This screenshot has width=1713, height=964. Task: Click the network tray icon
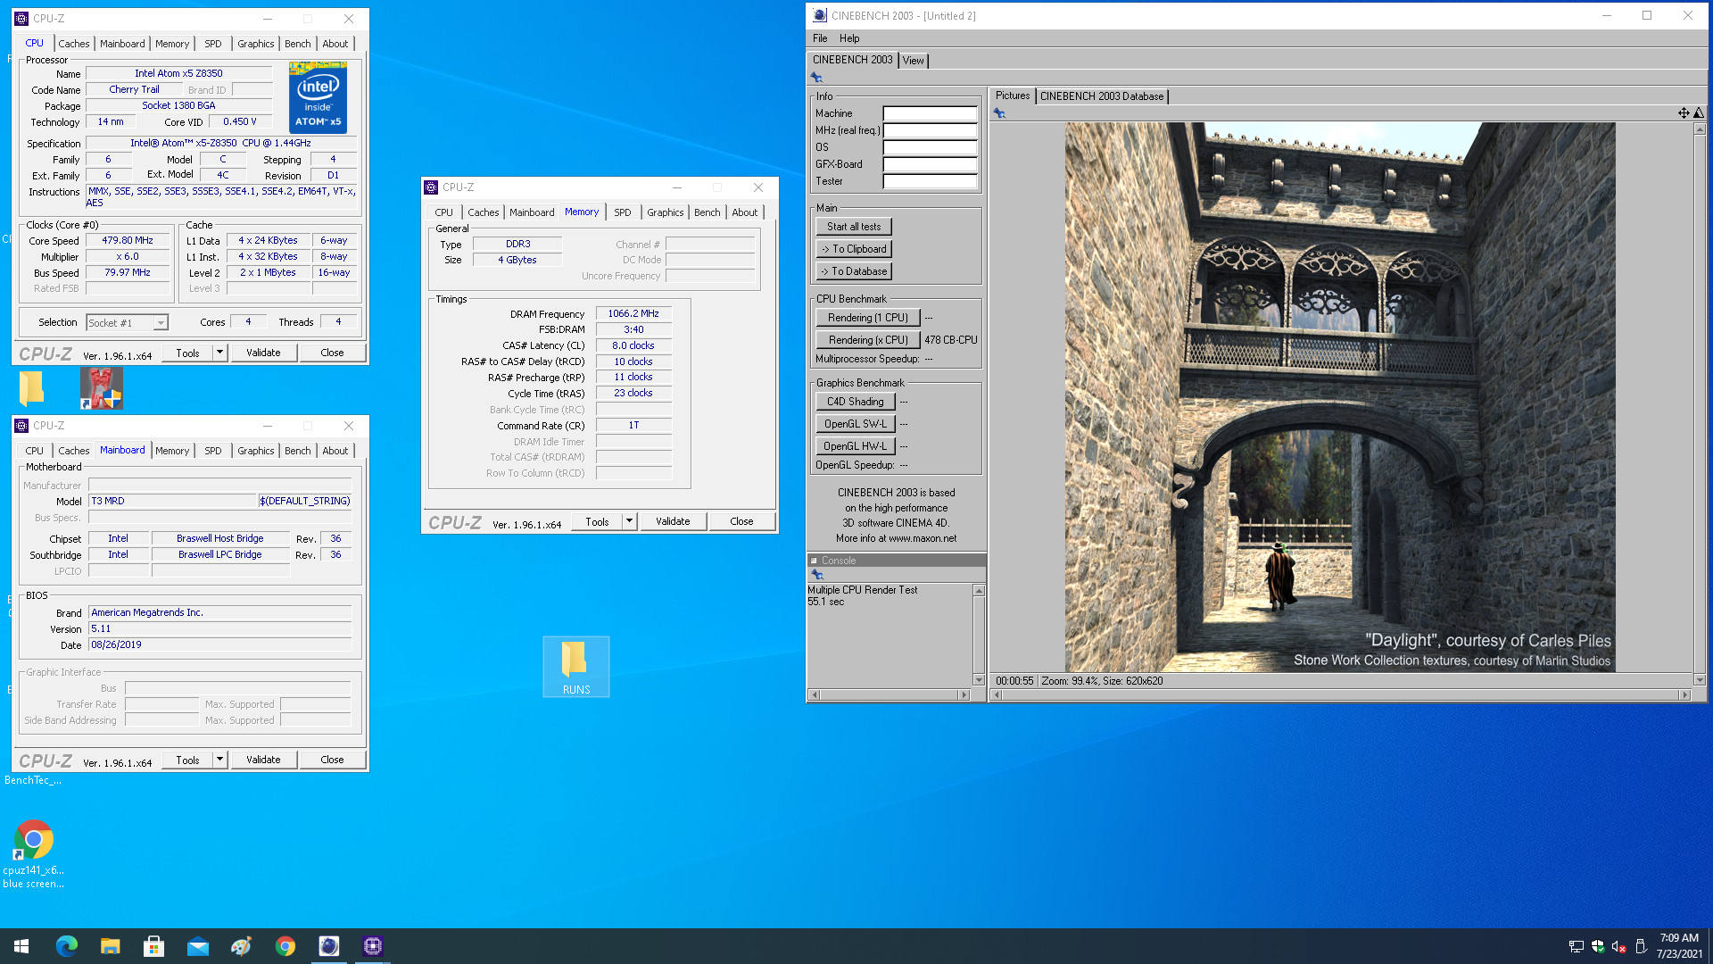coord(1576,947)
